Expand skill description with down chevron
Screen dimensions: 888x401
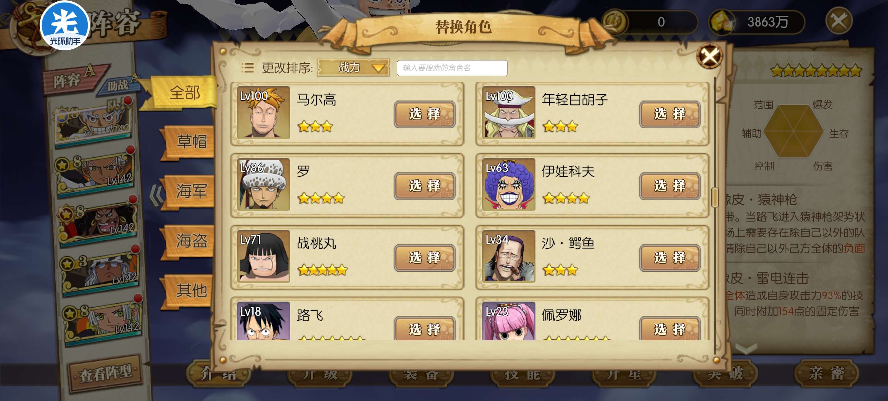(x=746, y=348)
